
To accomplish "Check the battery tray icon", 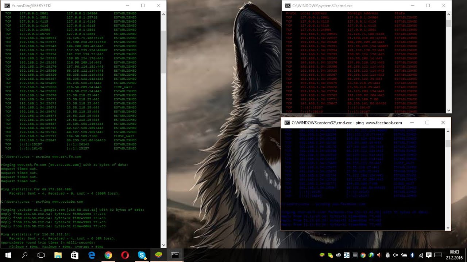I will point(404,255).
